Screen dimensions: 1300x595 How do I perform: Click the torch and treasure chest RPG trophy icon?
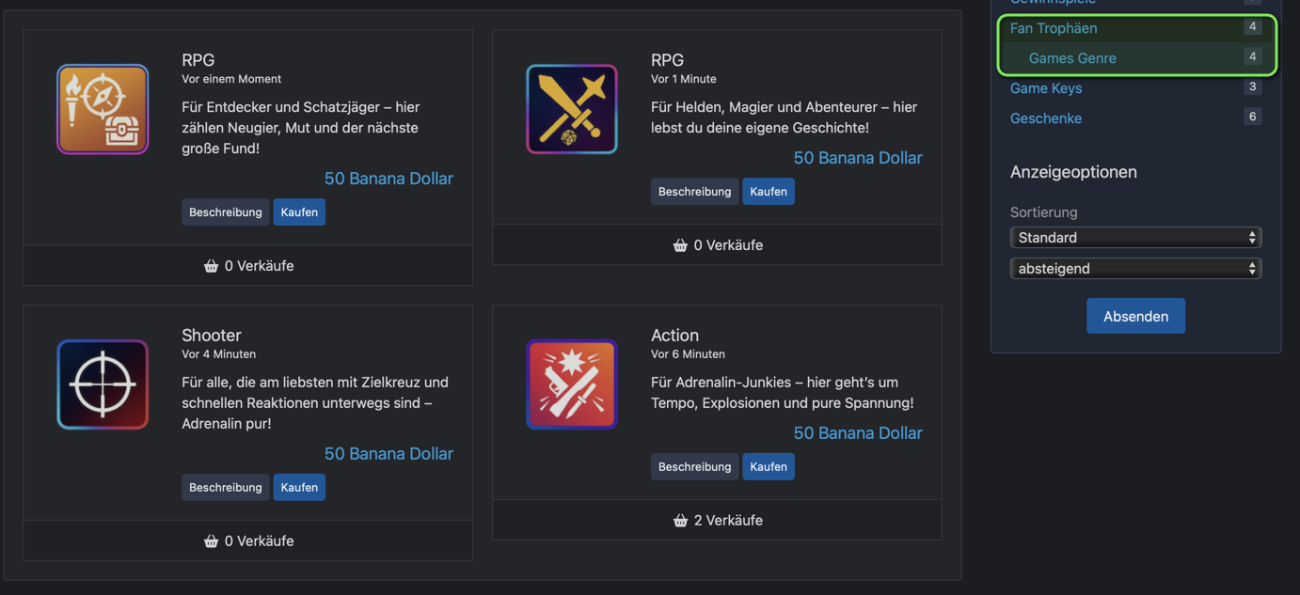coord(103,109)
